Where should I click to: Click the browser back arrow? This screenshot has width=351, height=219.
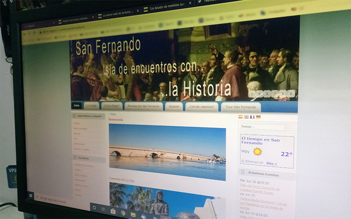(x=25, y=34)
